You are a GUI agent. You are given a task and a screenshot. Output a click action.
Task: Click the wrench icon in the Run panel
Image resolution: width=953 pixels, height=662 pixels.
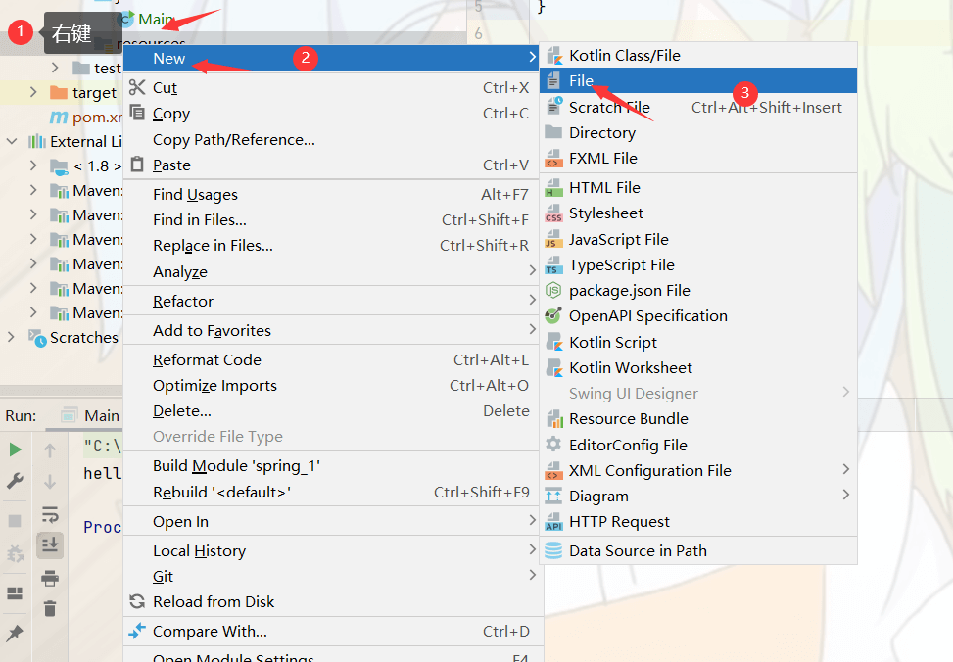click(x=16, y=481)
